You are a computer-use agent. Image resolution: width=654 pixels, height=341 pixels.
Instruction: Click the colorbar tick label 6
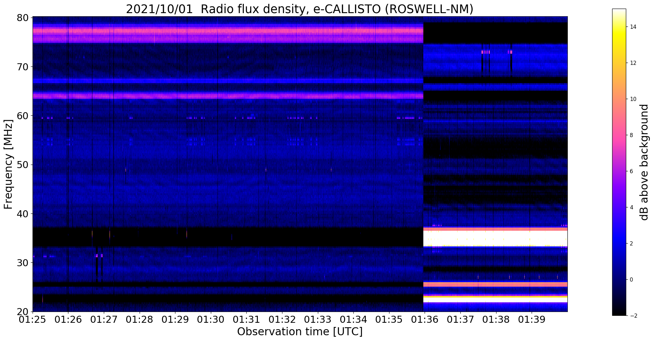coord(631,171)
